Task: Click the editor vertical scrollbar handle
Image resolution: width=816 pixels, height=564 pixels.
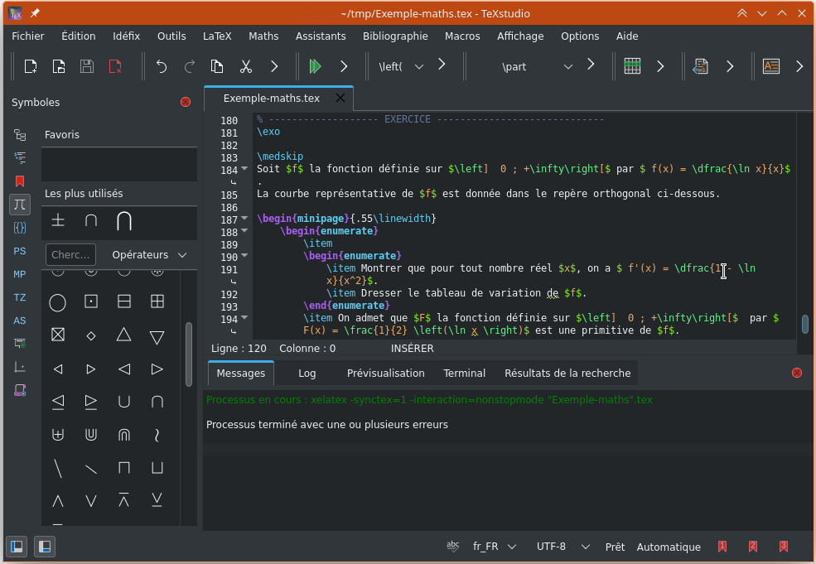Action: 805,324
